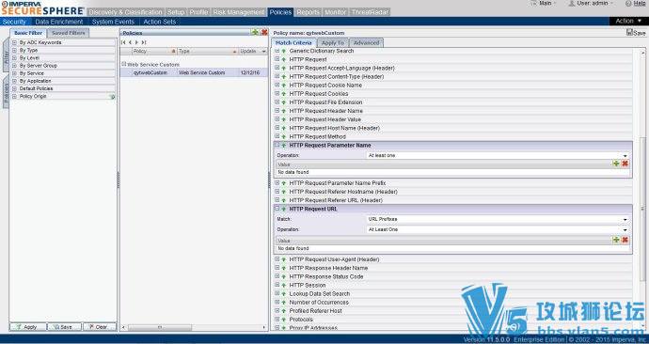
Task: Expand By ADC Keywords filter
Action: (x=14, y=42)
